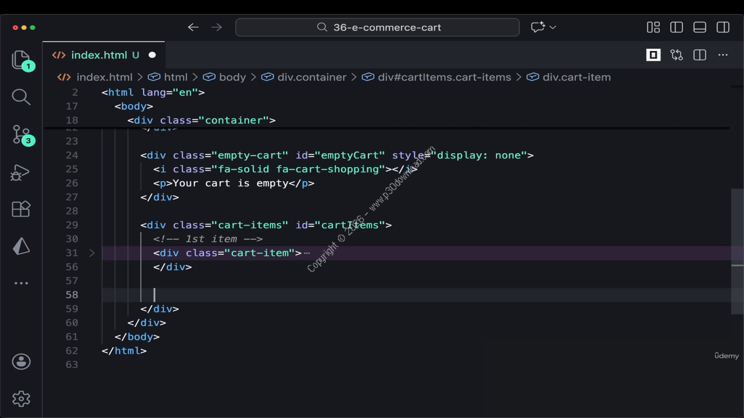Open the Extensions view icon
The image size is (744, 418).
pos(21,209)
